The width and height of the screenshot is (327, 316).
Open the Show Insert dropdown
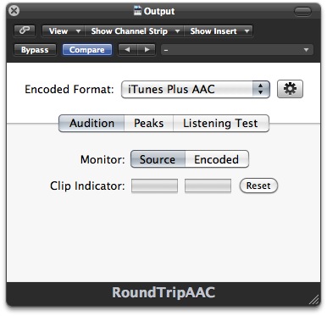point(218,30)
